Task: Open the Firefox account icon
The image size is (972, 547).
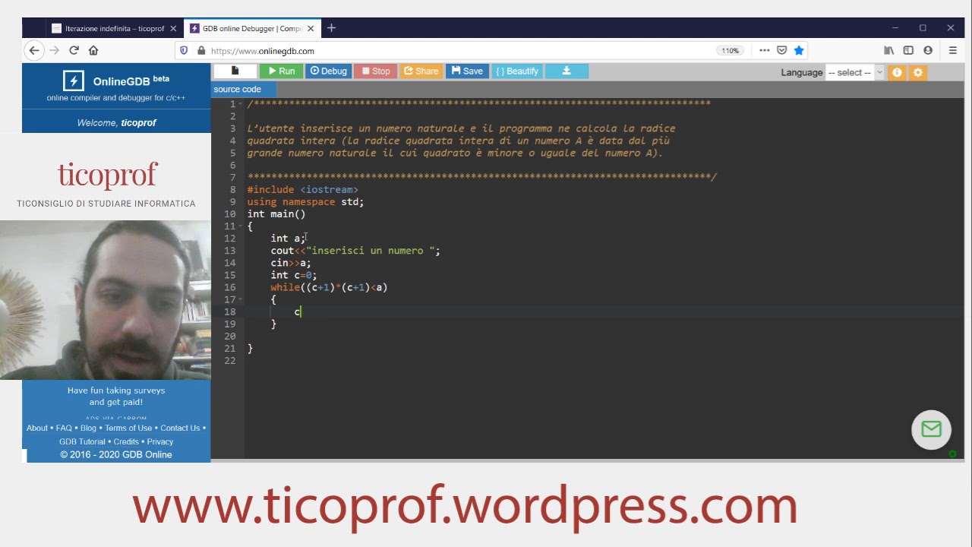Action: point(928,51)
